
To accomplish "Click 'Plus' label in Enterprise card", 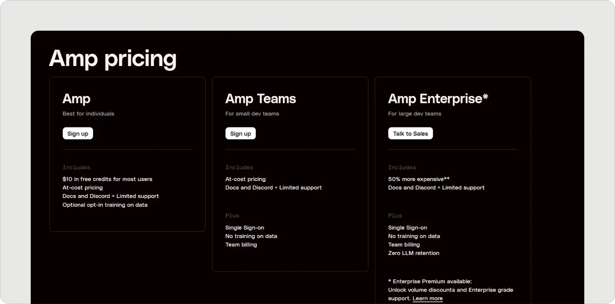I will tap(395, 216).
